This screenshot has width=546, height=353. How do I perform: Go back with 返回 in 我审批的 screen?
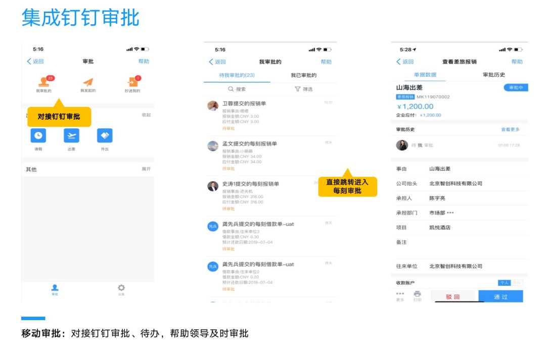[x=217, y=62]
